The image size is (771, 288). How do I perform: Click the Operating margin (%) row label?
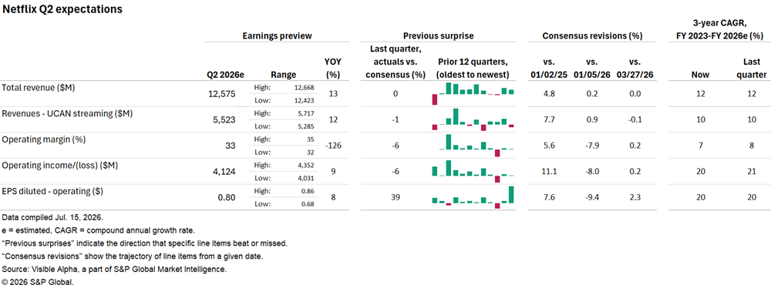44,139
